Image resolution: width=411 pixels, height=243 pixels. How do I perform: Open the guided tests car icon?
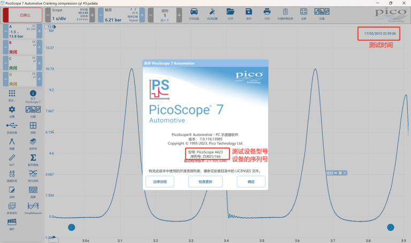tap(194, 14)
